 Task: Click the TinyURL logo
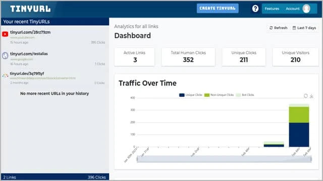pos(30,9)
